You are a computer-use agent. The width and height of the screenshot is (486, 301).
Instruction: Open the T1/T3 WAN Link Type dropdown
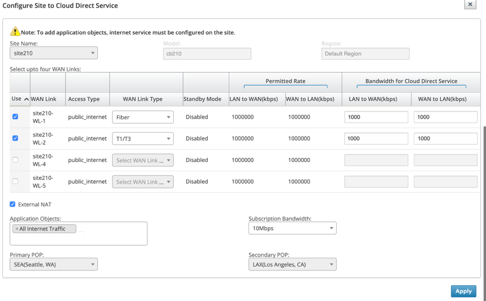[x=143, y=139]
